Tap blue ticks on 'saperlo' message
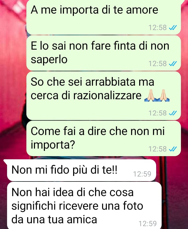 click(173, 63)
